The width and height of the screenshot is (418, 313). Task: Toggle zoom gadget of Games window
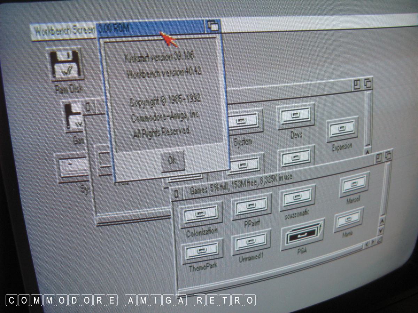tap(379, 158)
